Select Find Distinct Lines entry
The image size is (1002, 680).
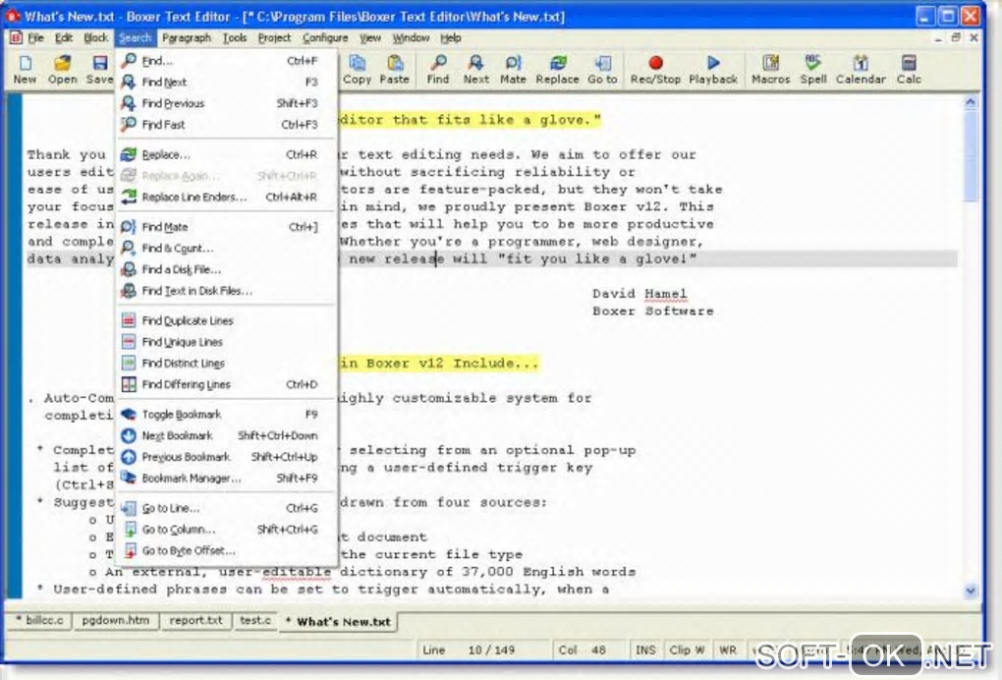coord(227,363)
